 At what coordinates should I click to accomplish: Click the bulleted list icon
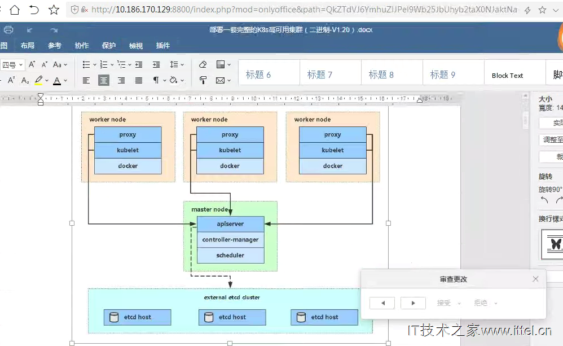pyautogui.click(x=86, y=65)
